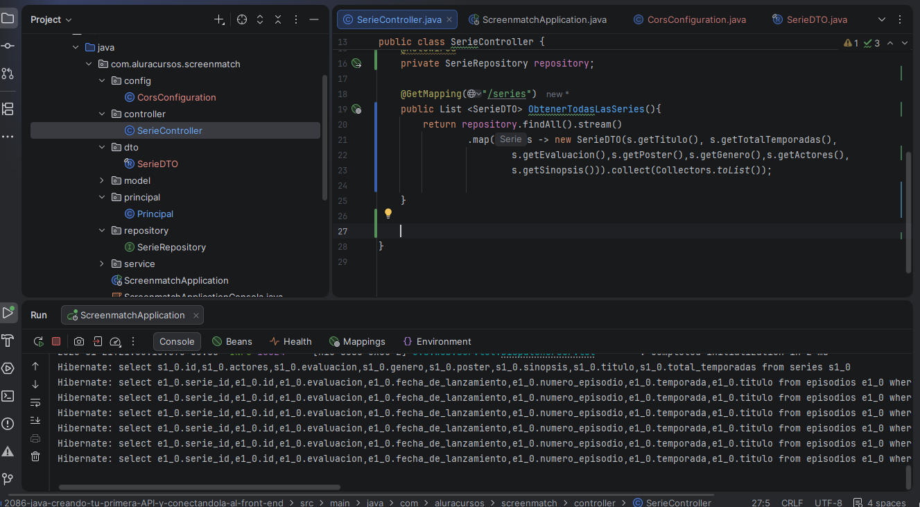This screenshot has height=507, width=920.
Task: Switch to the SerieDTO.java editor tab
Action: (x=816, y=19)
